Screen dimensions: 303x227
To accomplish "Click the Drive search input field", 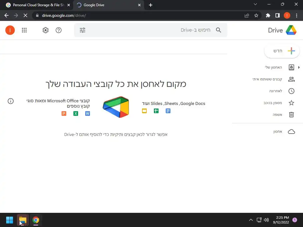I will pyautogui.click(x=151, y=30).
